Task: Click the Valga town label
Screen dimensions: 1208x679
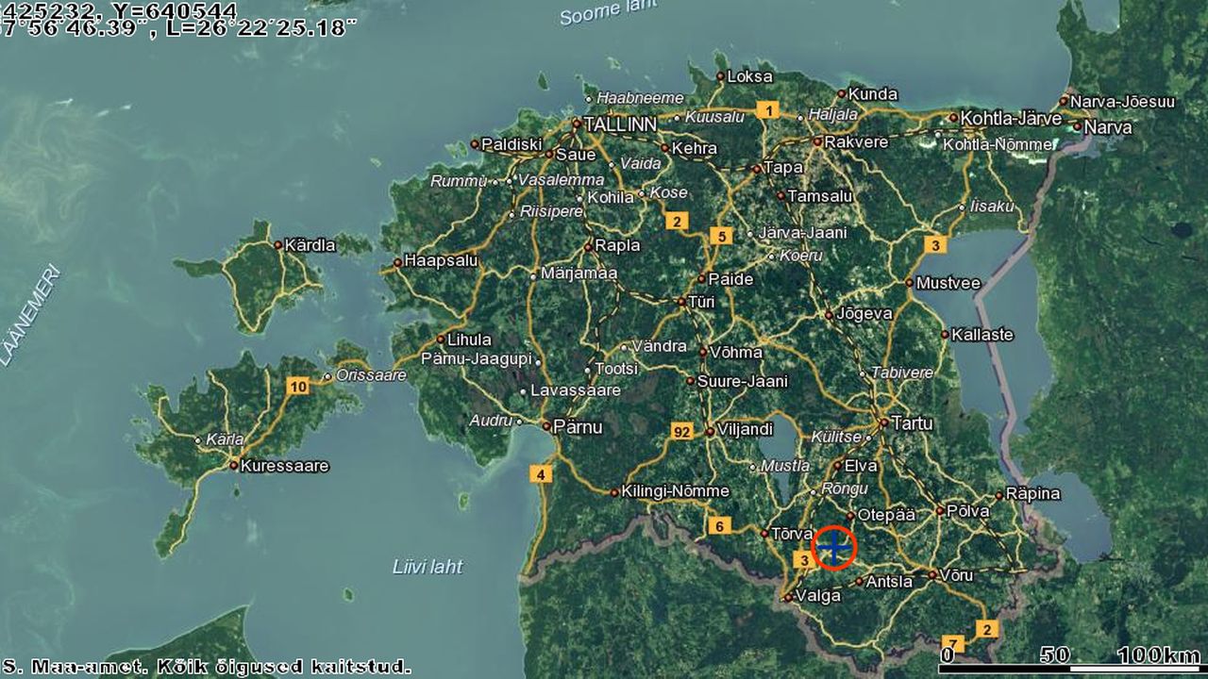Action: pyautogui.click(x=817, y=596)
